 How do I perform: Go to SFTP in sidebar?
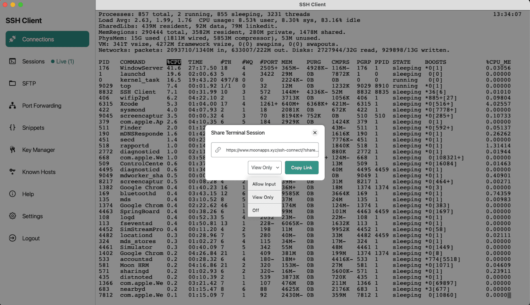pos(29,83)
